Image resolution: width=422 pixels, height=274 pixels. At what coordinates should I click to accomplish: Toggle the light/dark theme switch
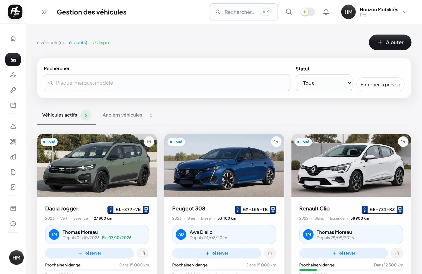coord(308,12)
